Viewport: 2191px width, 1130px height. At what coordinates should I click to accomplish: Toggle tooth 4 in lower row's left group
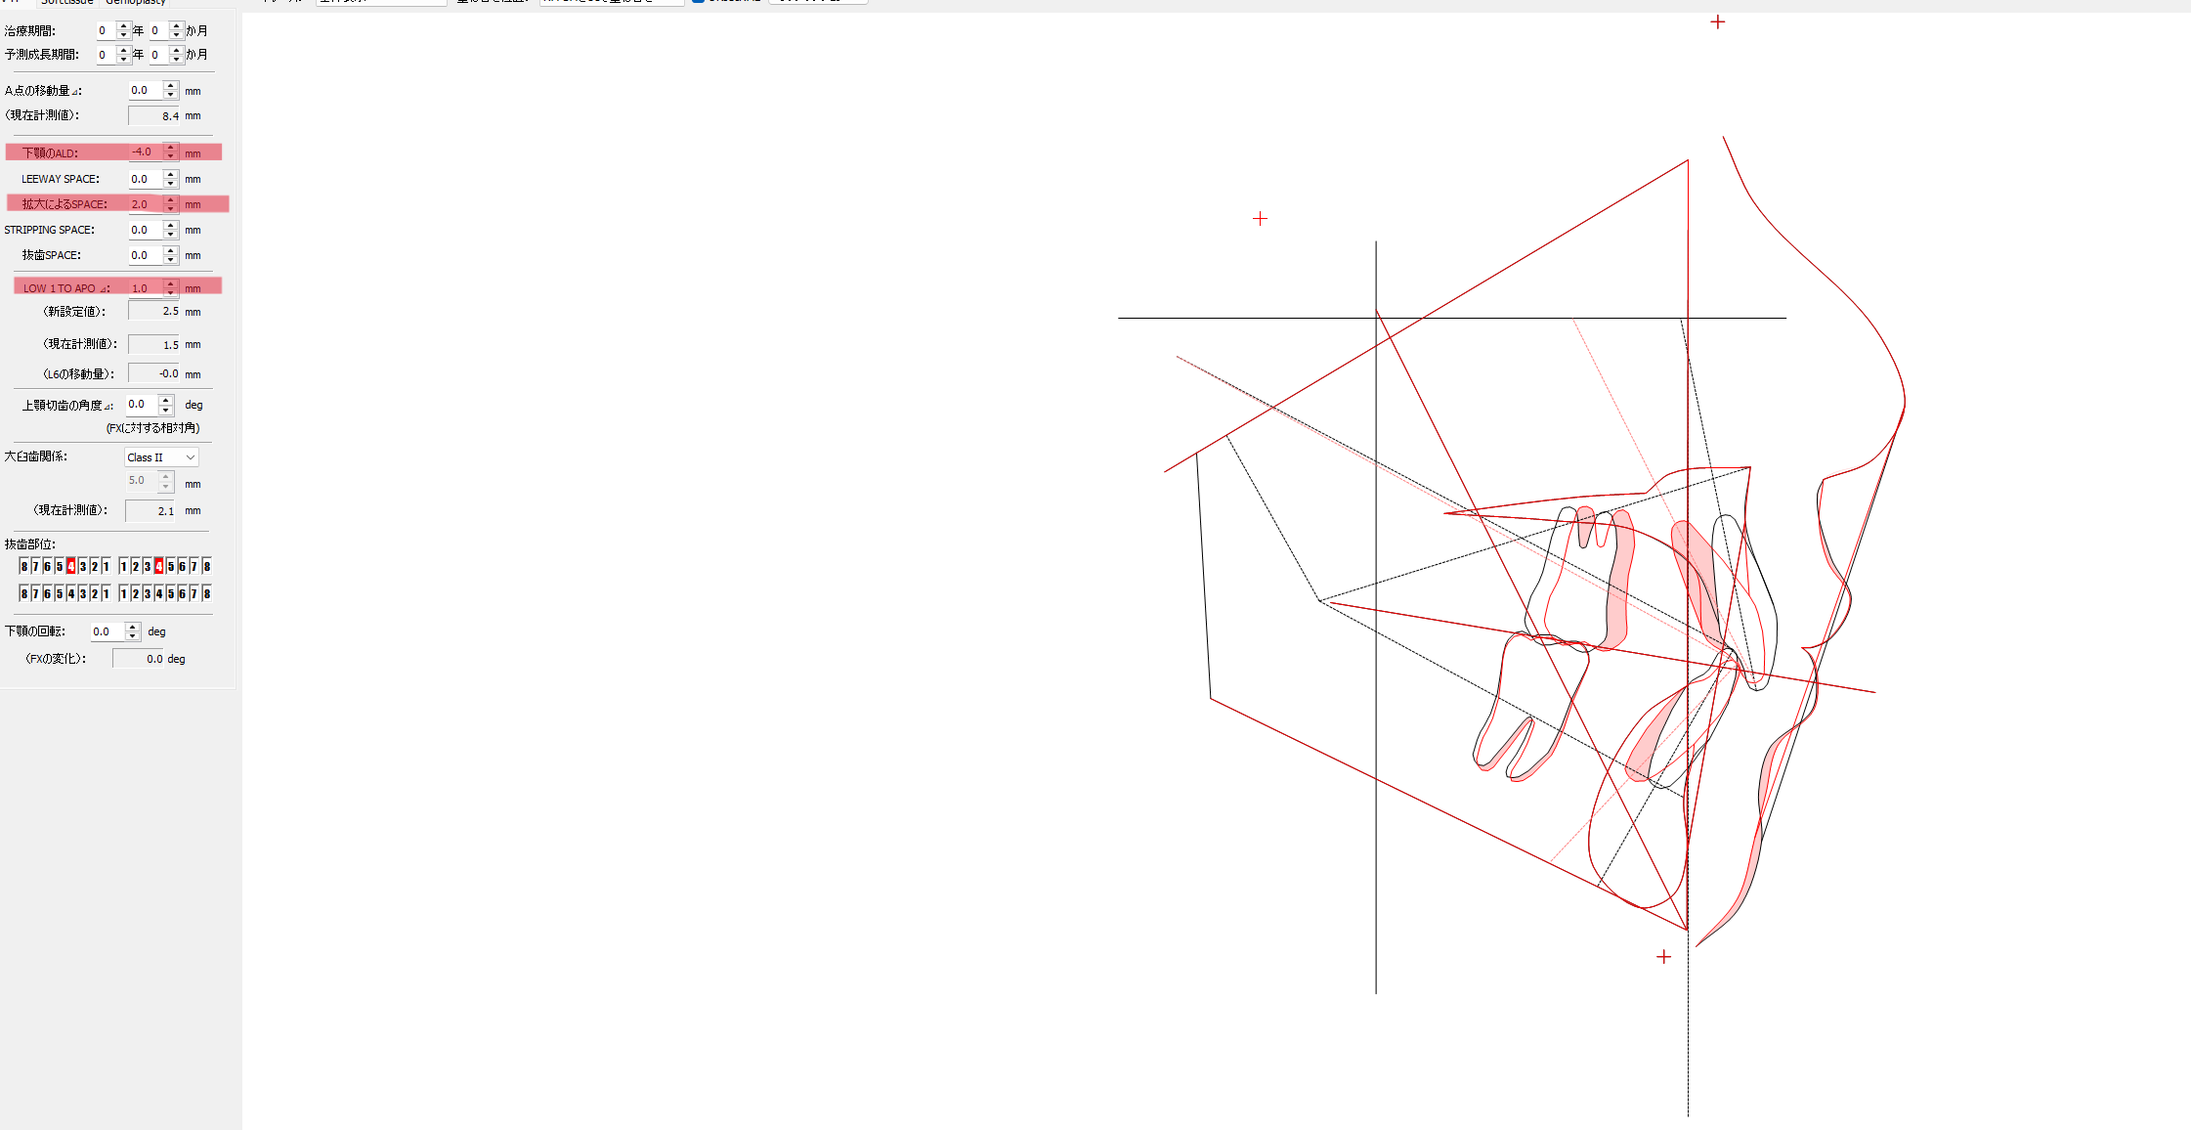point(70,594)
